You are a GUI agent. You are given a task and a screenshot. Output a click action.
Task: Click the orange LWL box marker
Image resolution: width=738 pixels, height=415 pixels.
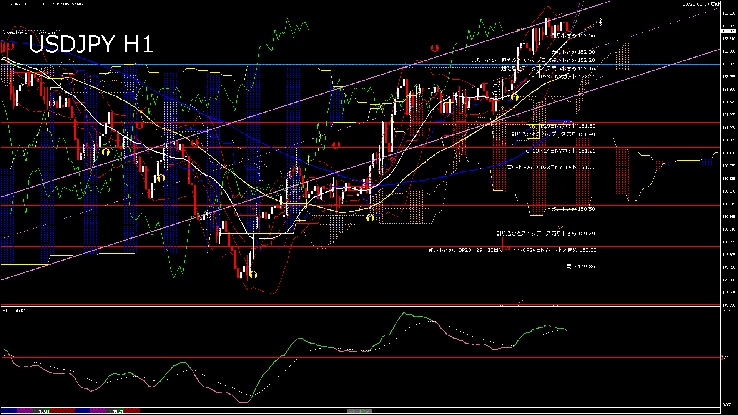[520, 302]
